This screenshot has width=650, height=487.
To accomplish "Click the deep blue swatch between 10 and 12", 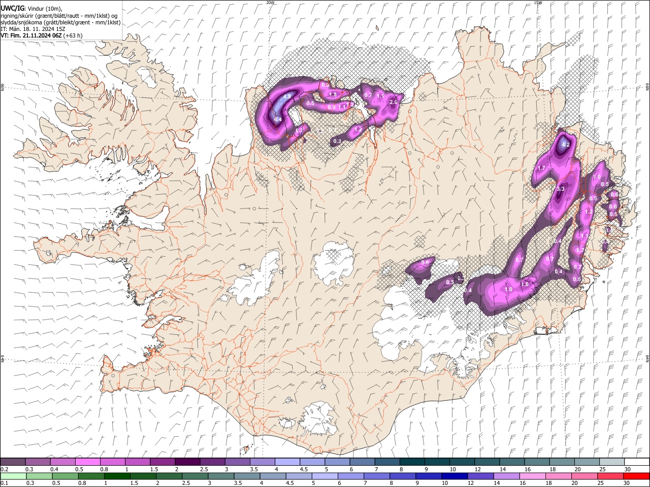I will tap(453, 476).
